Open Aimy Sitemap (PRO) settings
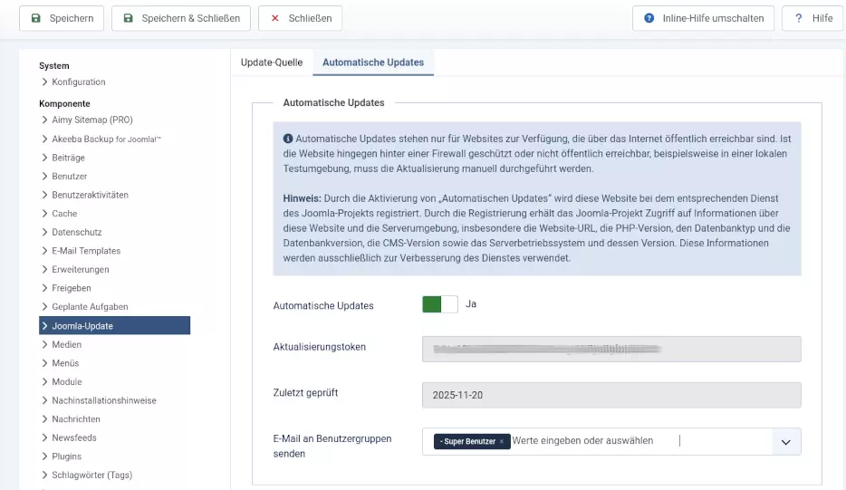Image resolution: width=846 pixels, height=490 pixels. coord(91,120)
